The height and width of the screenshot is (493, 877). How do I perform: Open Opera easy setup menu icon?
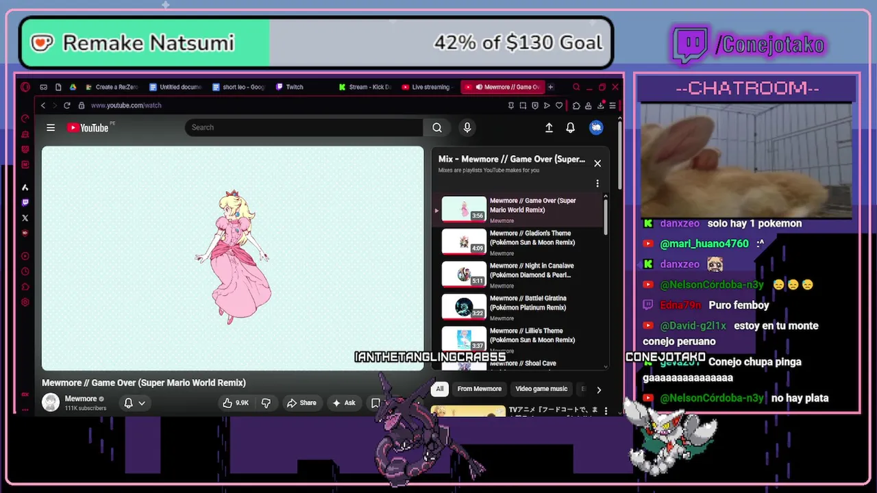coord(613,105)
